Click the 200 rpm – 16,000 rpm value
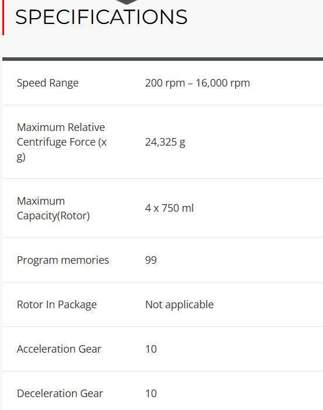Screen dimensions: 323x410 (197, 83)
